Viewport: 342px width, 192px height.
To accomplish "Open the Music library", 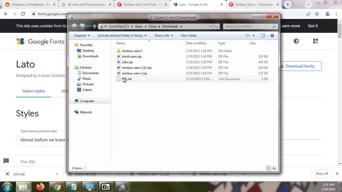I will [87, 79].
